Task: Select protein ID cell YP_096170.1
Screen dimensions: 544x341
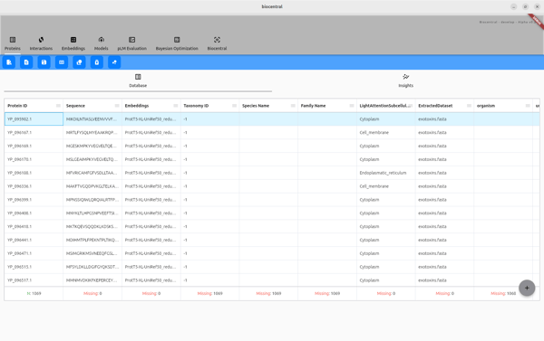Action: point(34,159)
